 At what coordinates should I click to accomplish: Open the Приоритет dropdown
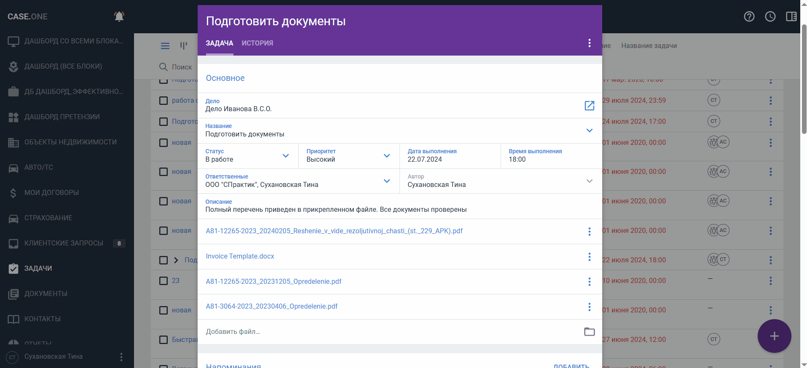387,156
